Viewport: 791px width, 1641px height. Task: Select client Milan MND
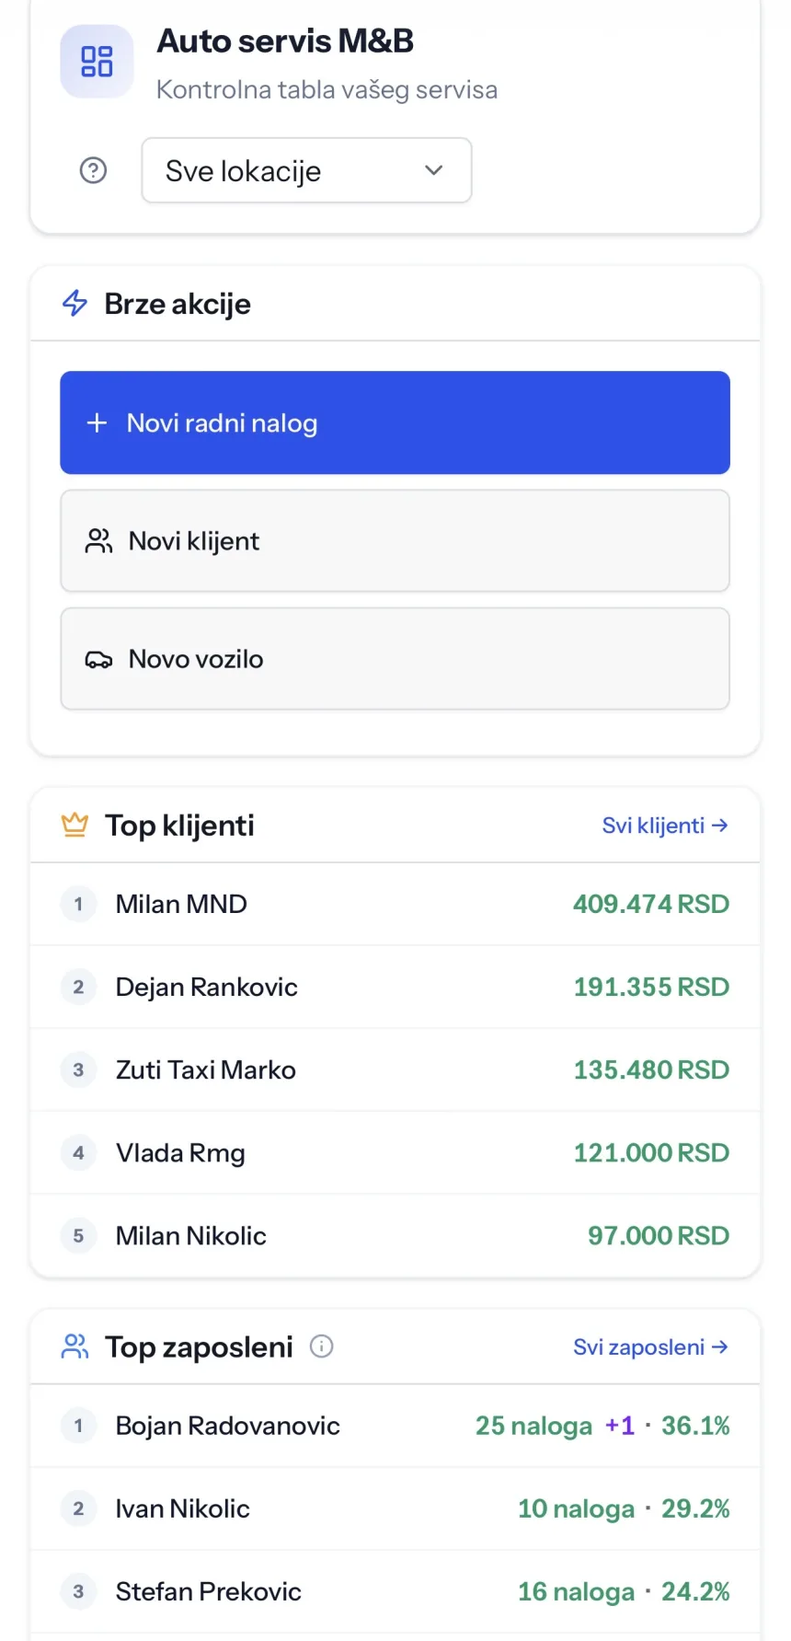[181, 904]
